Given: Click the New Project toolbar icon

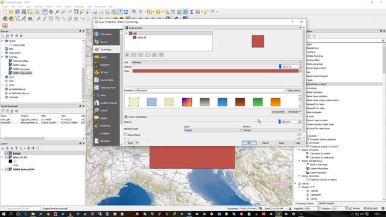Looking at the screenshot, I should point(5,12).
